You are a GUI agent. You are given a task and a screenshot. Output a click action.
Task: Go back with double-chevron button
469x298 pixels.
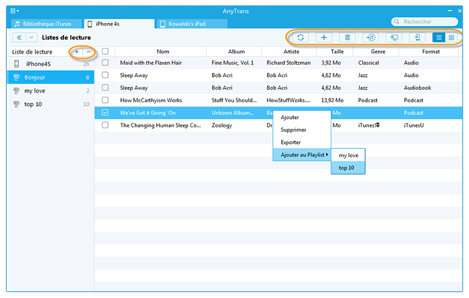point(19,38)
